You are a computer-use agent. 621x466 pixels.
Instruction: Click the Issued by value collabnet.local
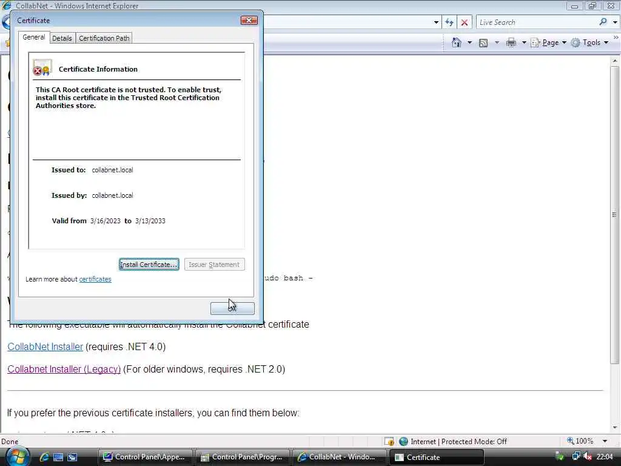pyautogui.click(x=112, y=195)
